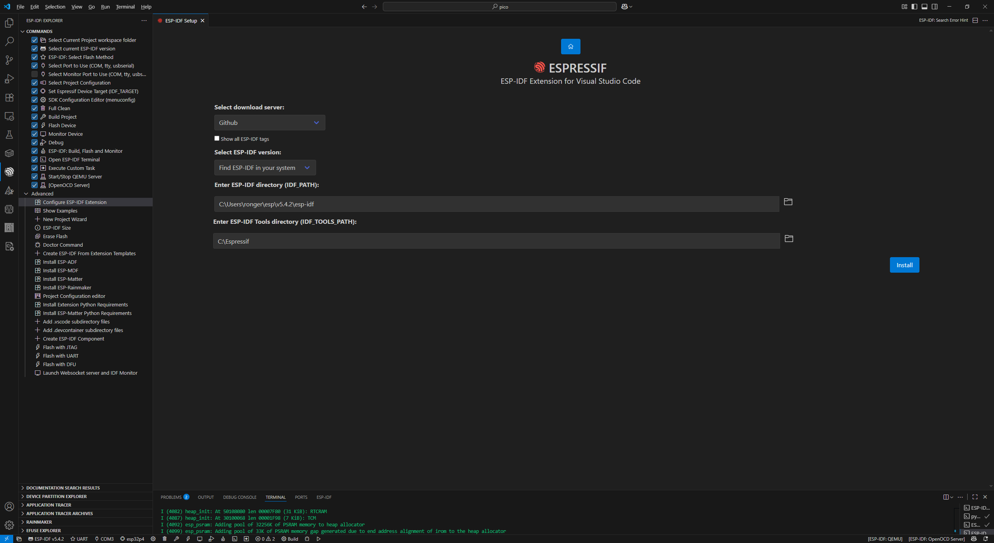994x543 pixels.
Task: Click the Flash Device lightning icon in status bar
Action: [x=188, y=539]
